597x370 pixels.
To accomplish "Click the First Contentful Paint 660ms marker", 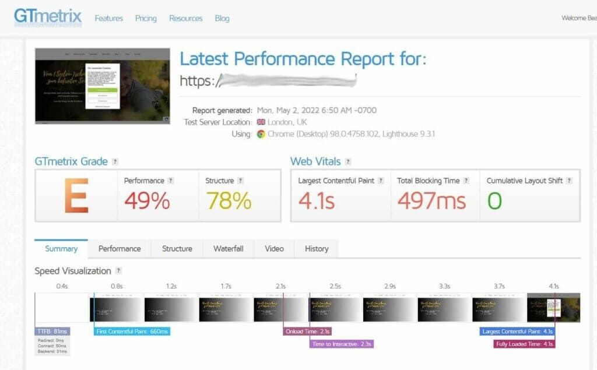I will (132, 332).
